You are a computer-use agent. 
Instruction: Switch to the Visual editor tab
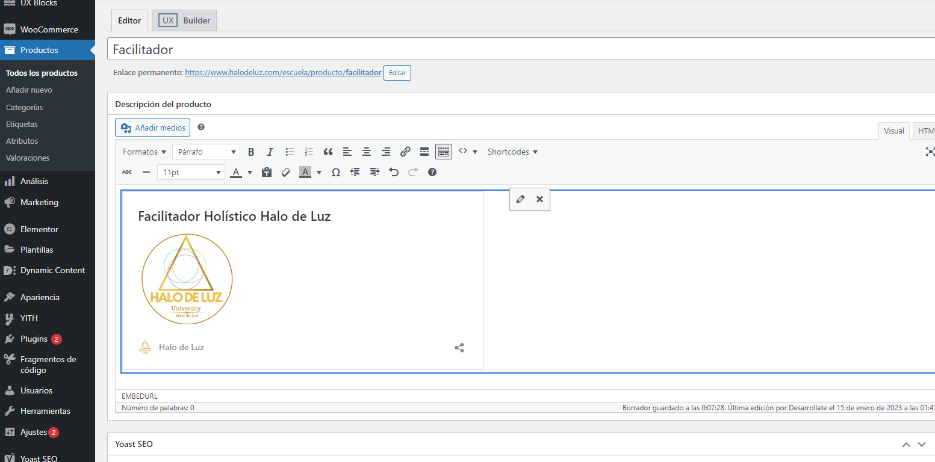click(894, 131)
